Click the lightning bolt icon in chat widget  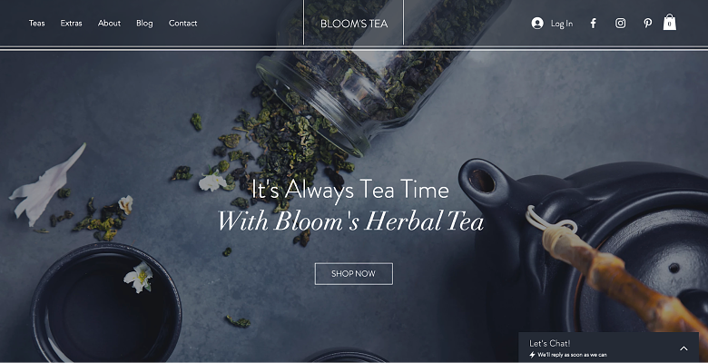pos(532,355)
